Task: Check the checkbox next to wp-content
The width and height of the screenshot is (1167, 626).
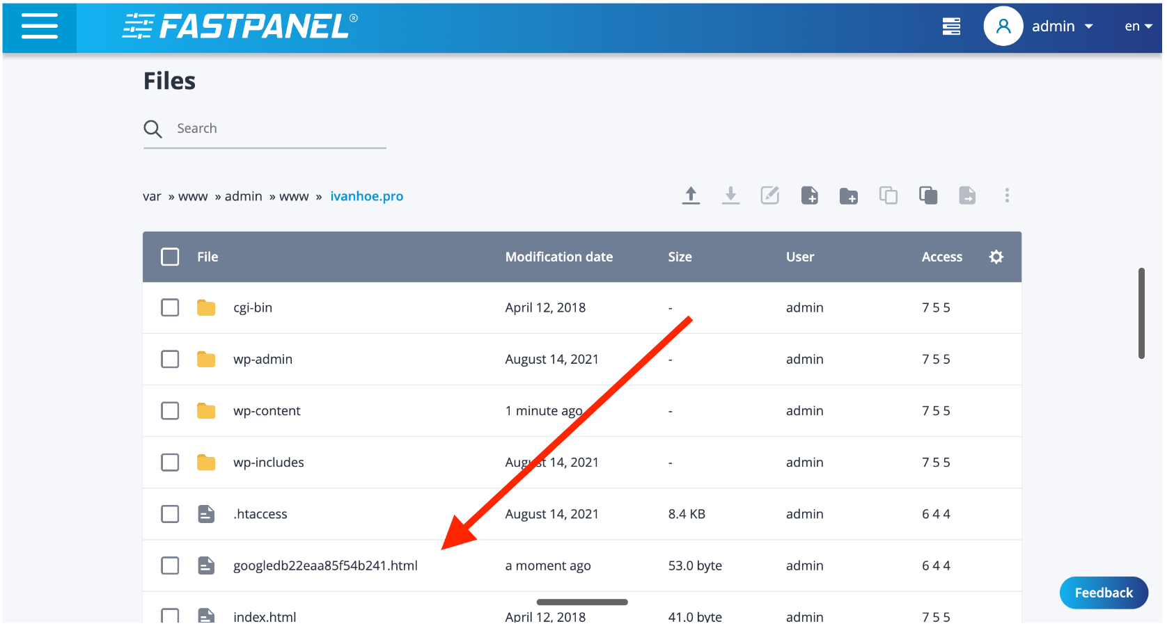Action: [x=170, y=410]
